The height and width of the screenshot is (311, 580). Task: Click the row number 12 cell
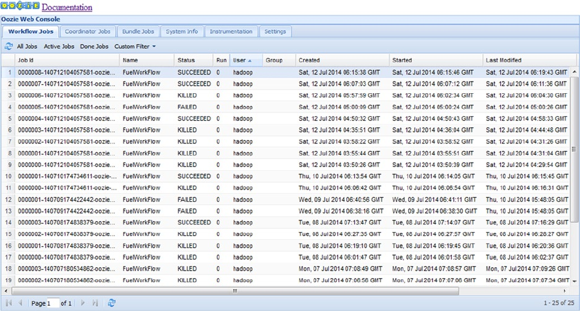click(8, 199)
